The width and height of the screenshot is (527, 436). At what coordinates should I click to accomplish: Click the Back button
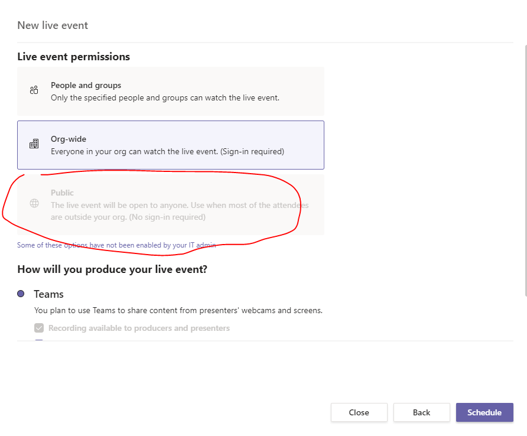pyautogui.click(x=421, y=412)
